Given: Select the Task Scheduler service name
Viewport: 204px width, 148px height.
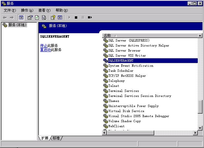Looking at the screenshot, I should (x=121, y=71).
